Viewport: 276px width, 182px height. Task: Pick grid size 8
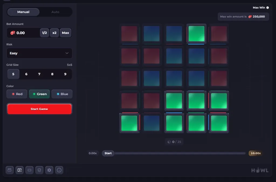coord(52,74)
